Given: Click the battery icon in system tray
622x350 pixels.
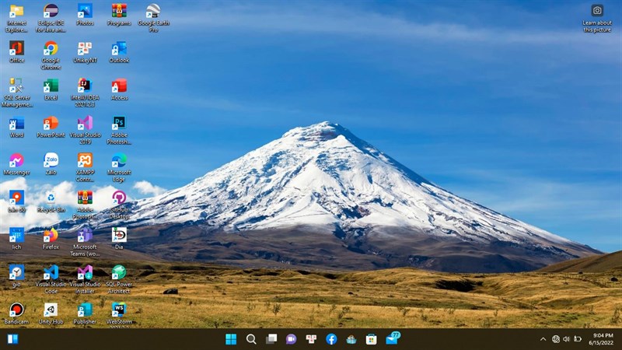Looking at the screenshot, I should (x=578, y=339).
